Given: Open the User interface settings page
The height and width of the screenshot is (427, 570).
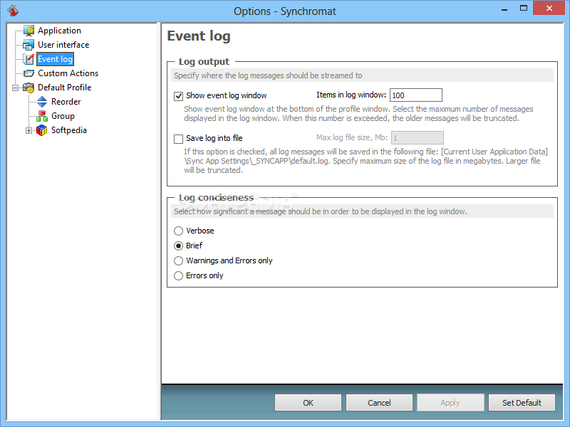Looking at the screenshot, I should [x=63, y=45].
